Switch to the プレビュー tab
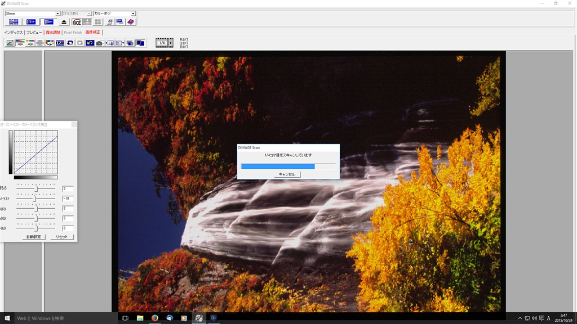 pyautogui.click(x=34, y=32)
